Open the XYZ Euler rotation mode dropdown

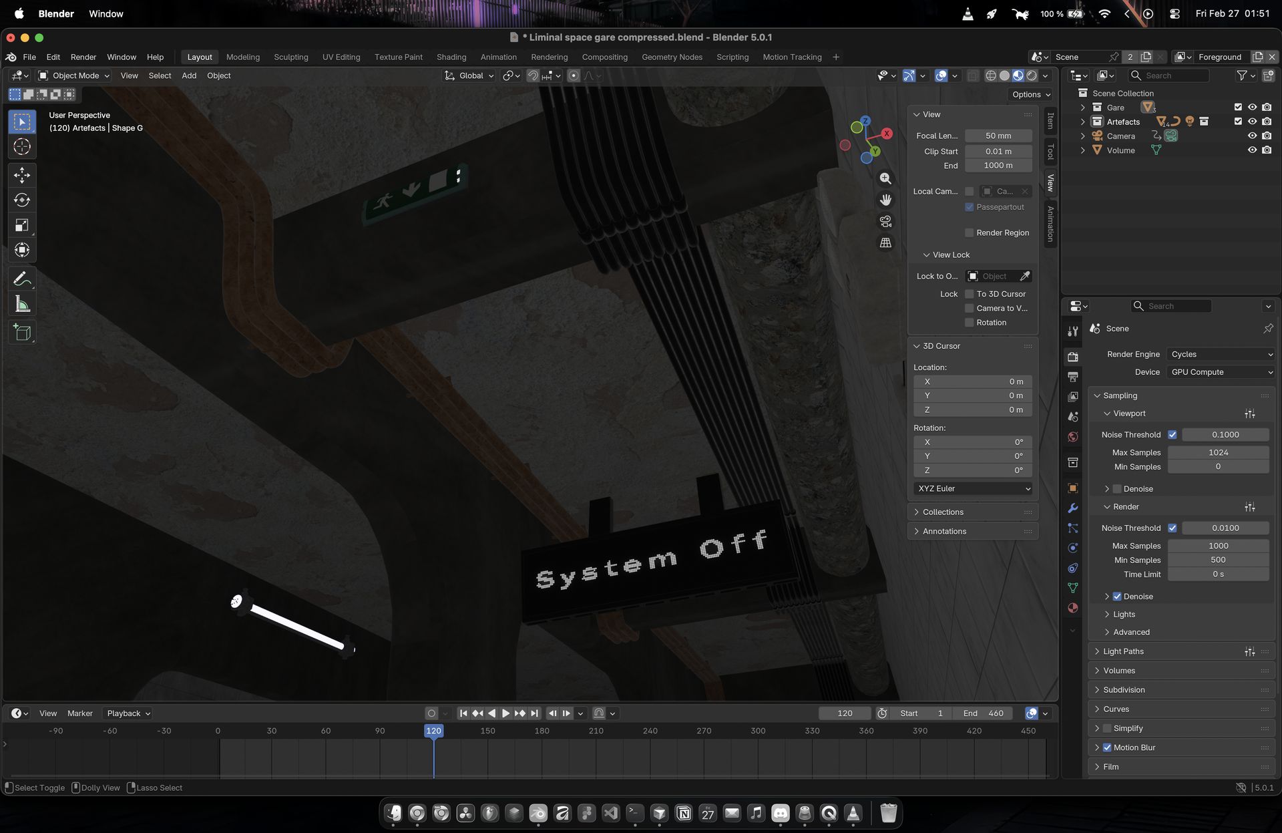pos(973,488)
